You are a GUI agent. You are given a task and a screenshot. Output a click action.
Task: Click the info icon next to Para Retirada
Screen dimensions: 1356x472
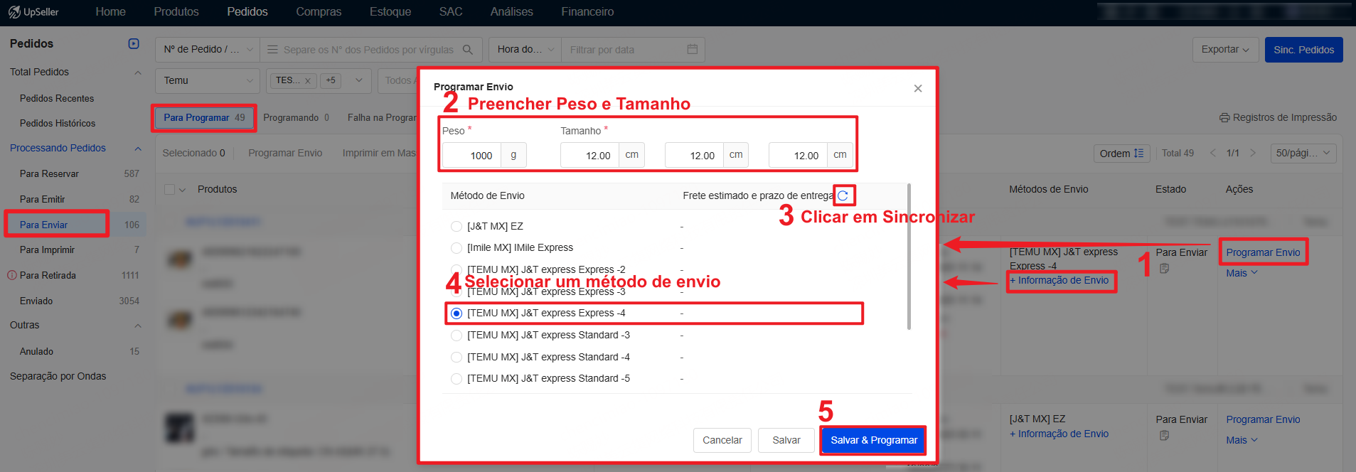(x=12, y=275)
